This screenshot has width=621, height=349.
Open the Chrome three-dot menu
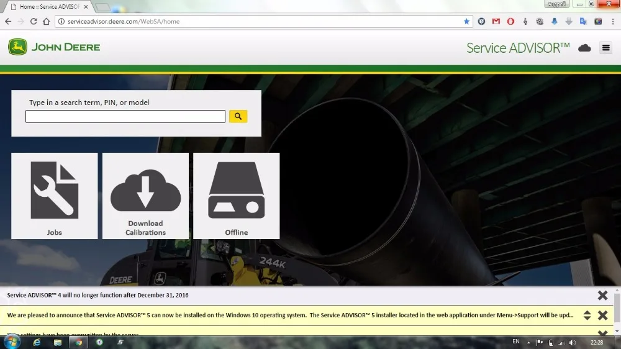[613, 21]
